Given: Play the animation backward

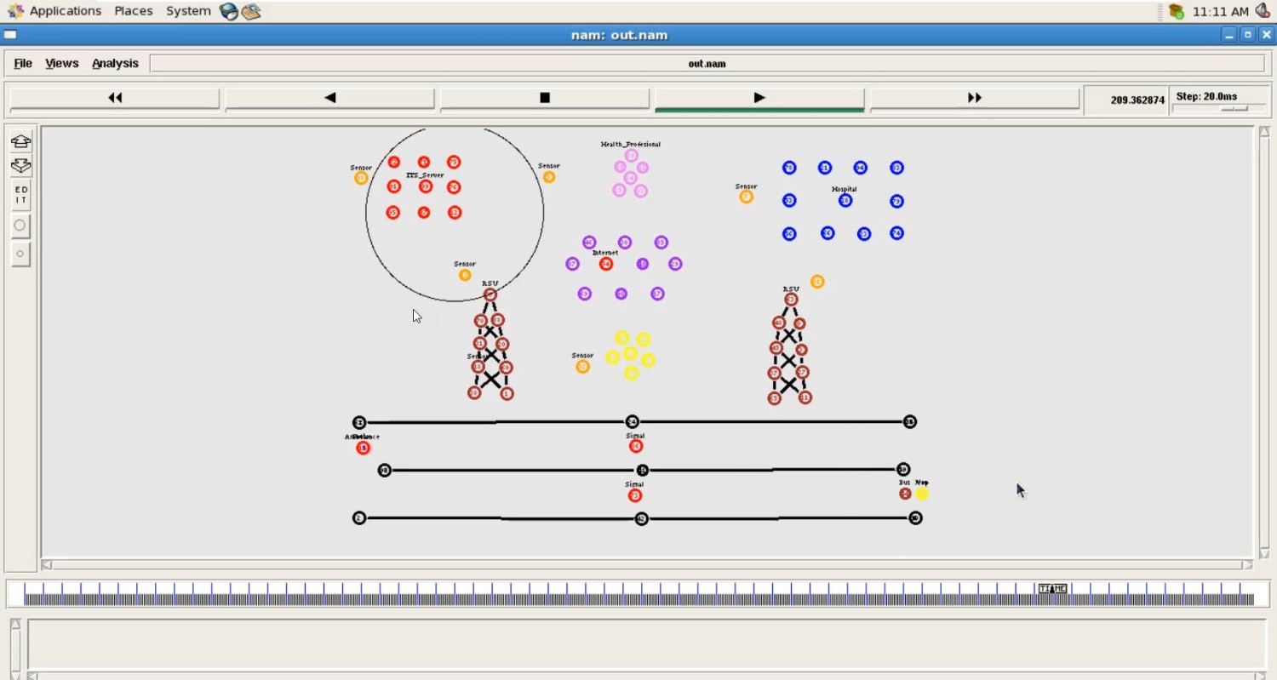Looking at the screenshot, I should coord(329,98).
